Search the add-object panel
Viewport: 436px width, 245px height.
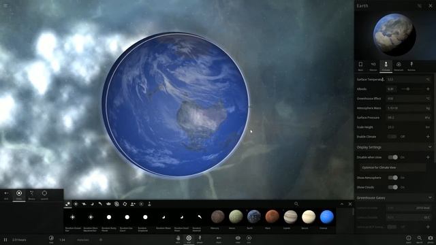coord(296,204)
